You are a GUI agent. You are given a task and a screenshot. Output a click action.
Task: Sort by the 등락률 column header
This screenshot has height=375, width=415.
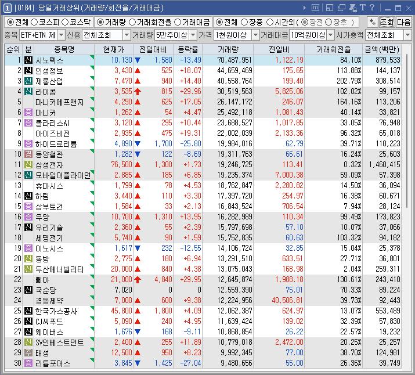point(187,49)
